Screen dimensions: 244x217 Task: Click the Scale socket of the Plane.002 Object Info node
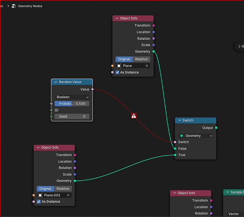tap(75, 174)
